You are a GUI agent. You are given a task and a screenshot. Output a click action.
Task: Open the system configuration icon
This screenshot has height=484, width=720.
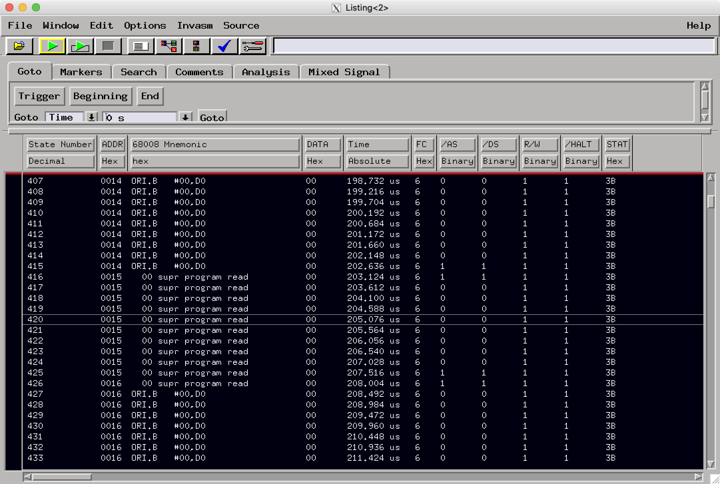[169, 46]
